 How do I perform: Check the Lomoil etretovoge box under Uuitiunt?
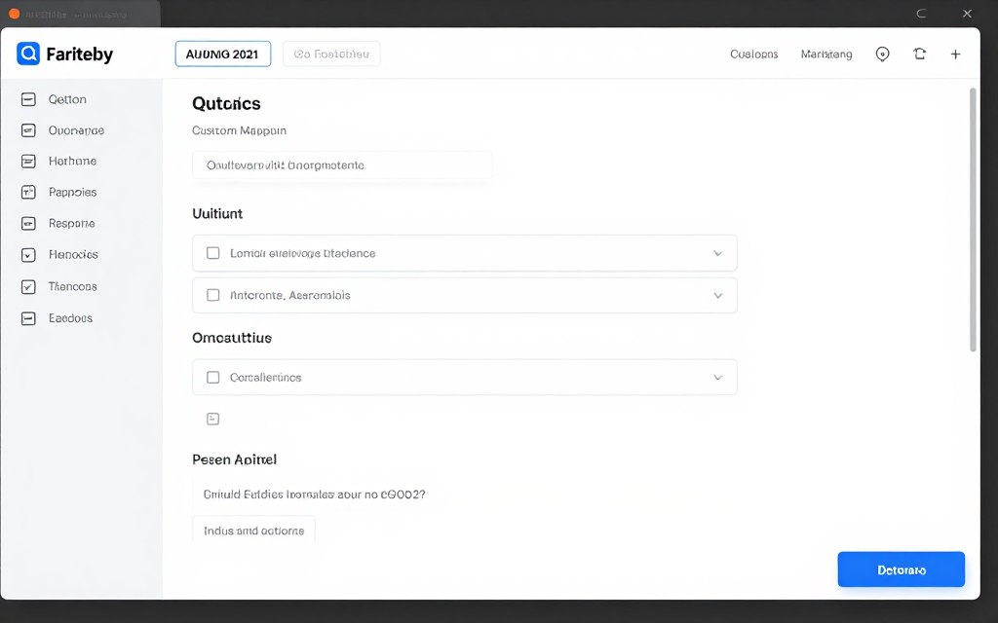click(212, 252)
